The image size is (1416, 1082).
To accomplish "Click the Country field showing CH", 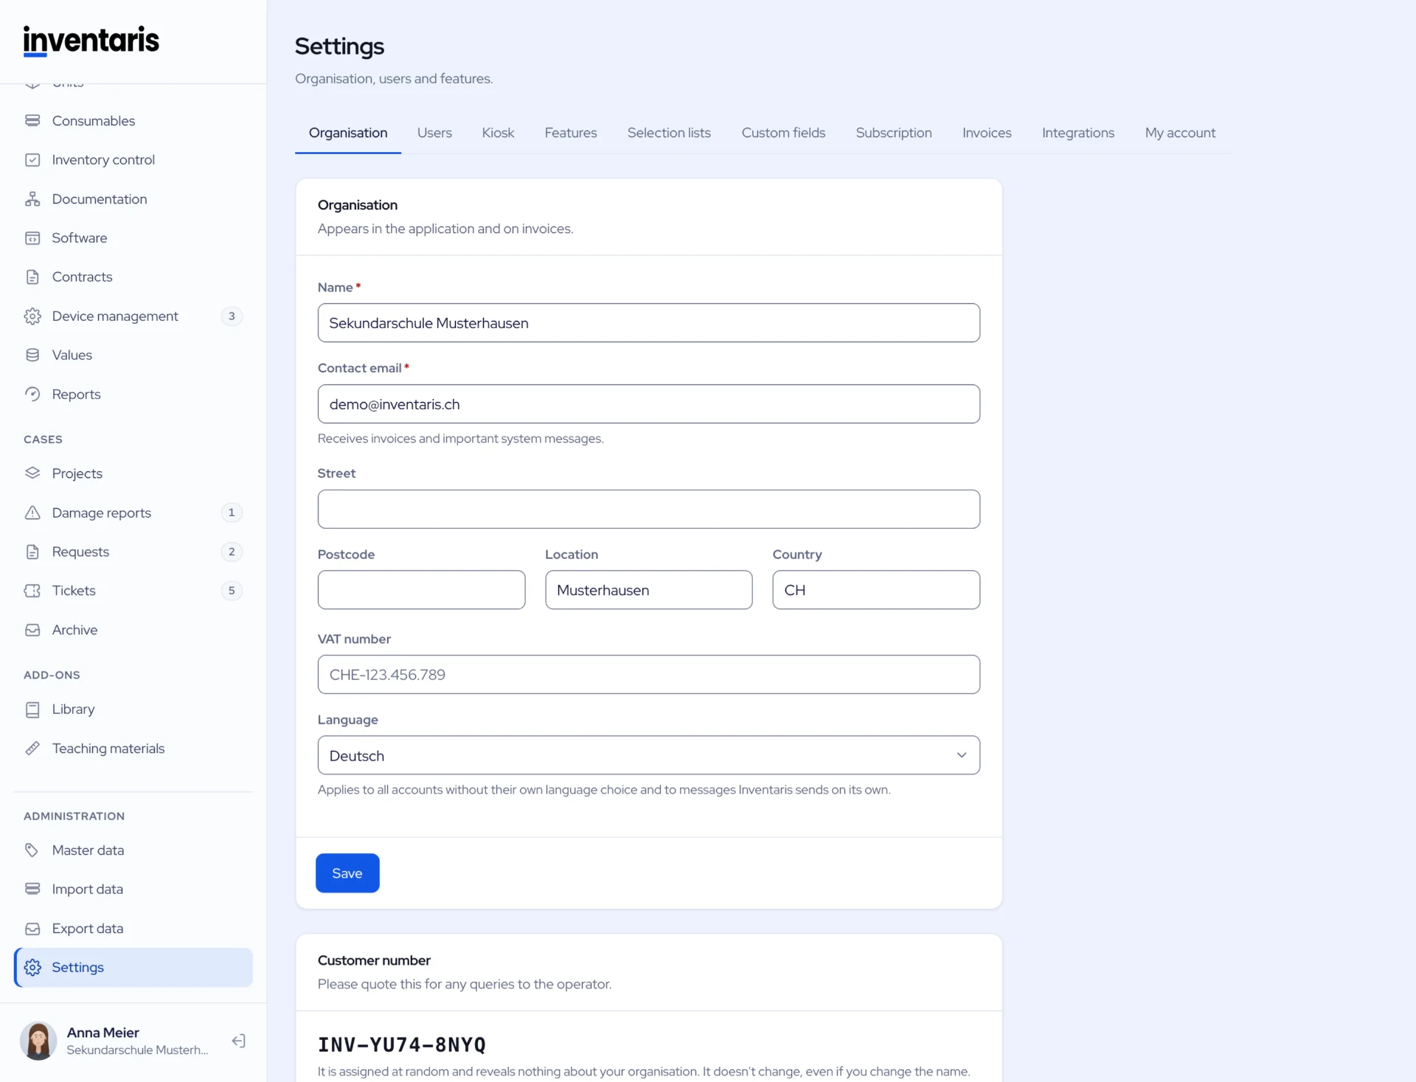I will tap(876, 590).
